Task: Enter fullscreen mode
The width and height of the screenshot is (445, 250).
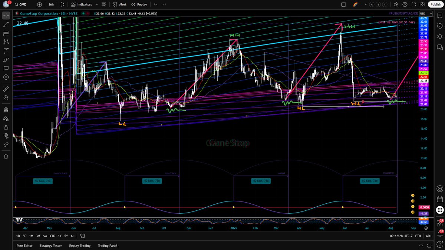Action: tap(413, 4)
